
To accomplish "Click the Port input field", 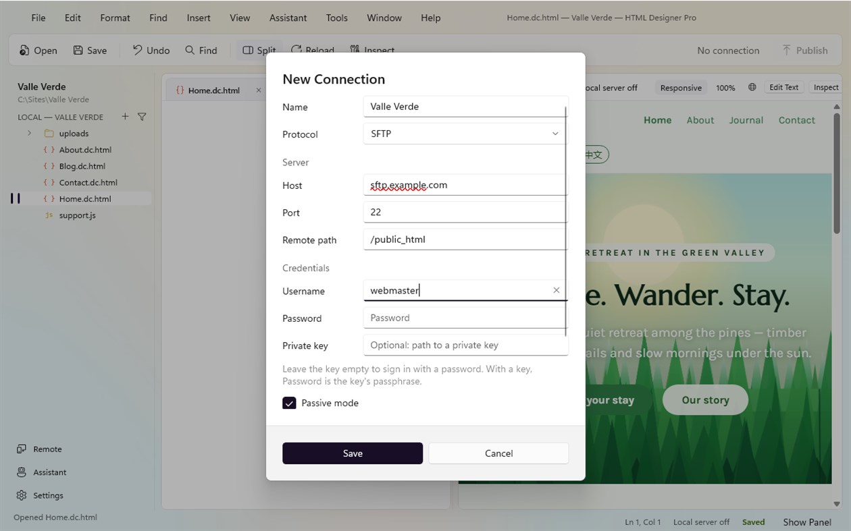I will 465,212.
